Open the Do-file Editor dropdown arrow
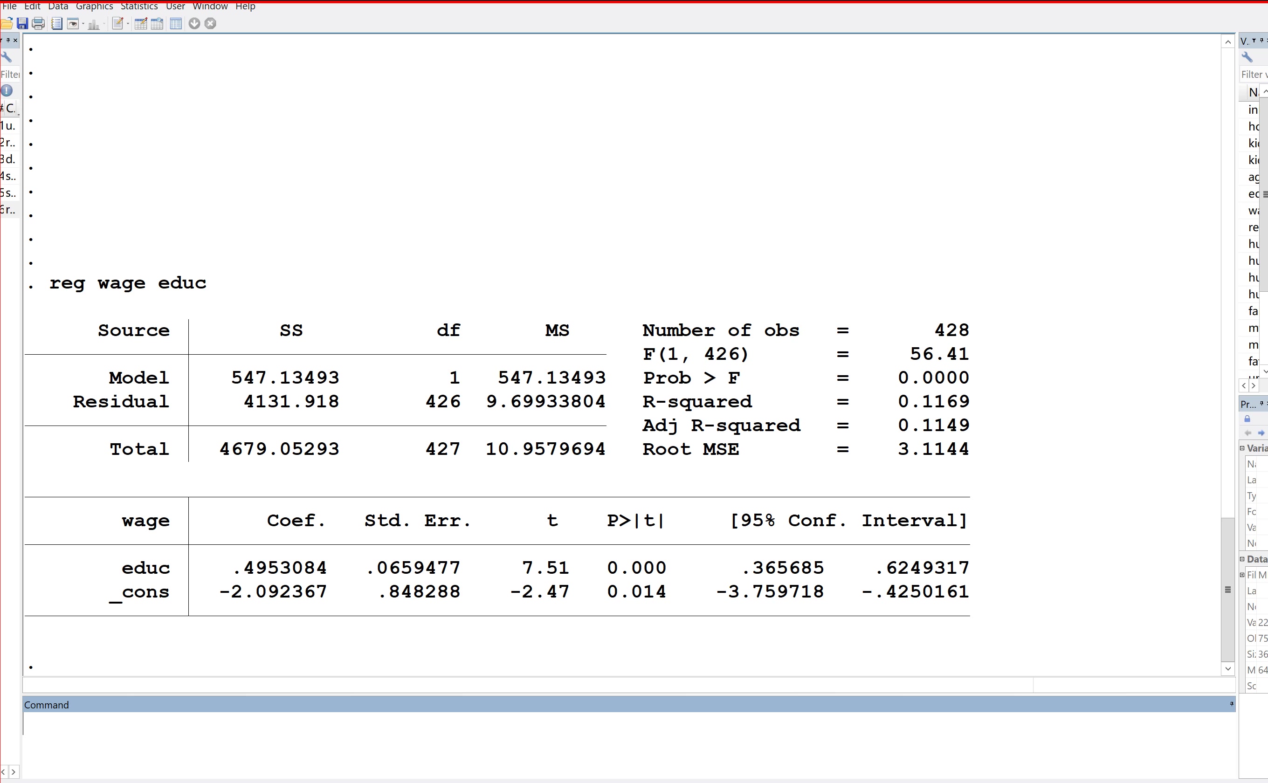Viewport: 1268px width, 783px height. coord(128,24)
